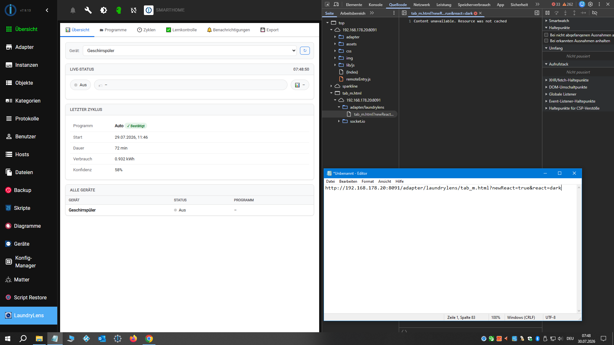Check 'Bei nicht abgefangenen Ausnahmen' checkbox
The width and height of the screenshot is (614, 345).
point(546,35)
